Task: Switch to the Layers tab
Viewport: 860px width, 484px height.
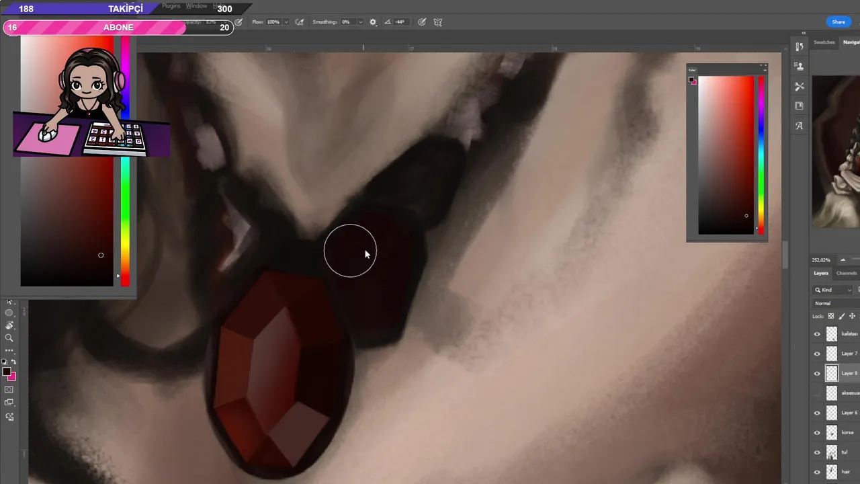Action: (821, 273)
